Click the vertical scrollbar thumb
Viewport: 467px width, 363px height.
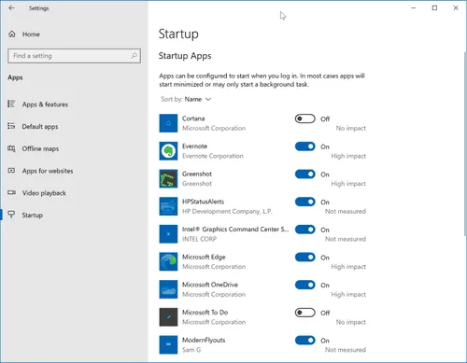(465, 143)
